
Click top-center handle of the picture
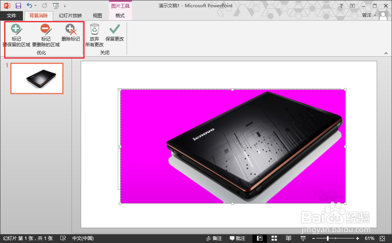(x=232, y=89)
